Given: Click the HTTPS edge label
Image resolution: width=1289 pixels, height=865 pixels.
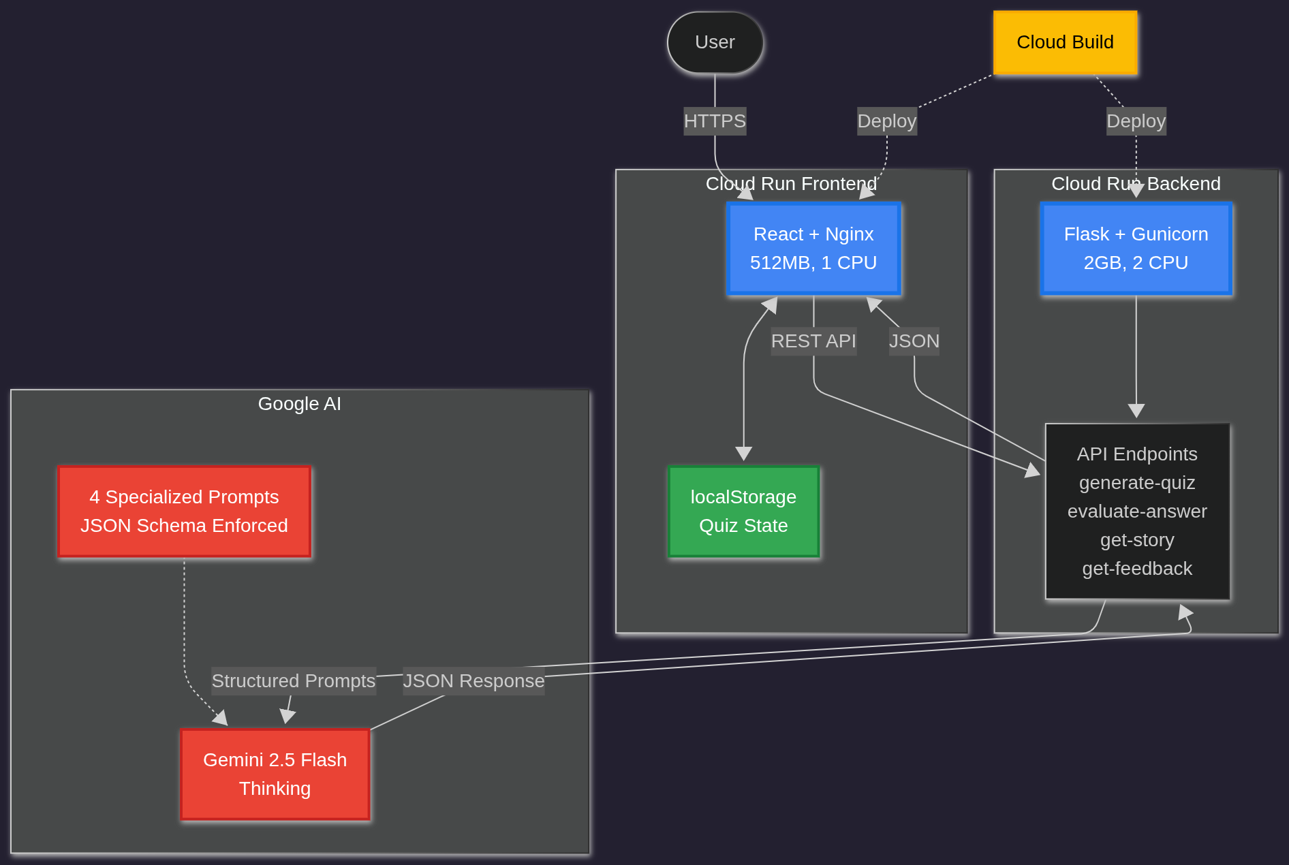Looking at the screenshot, I should tap(715, 121).
